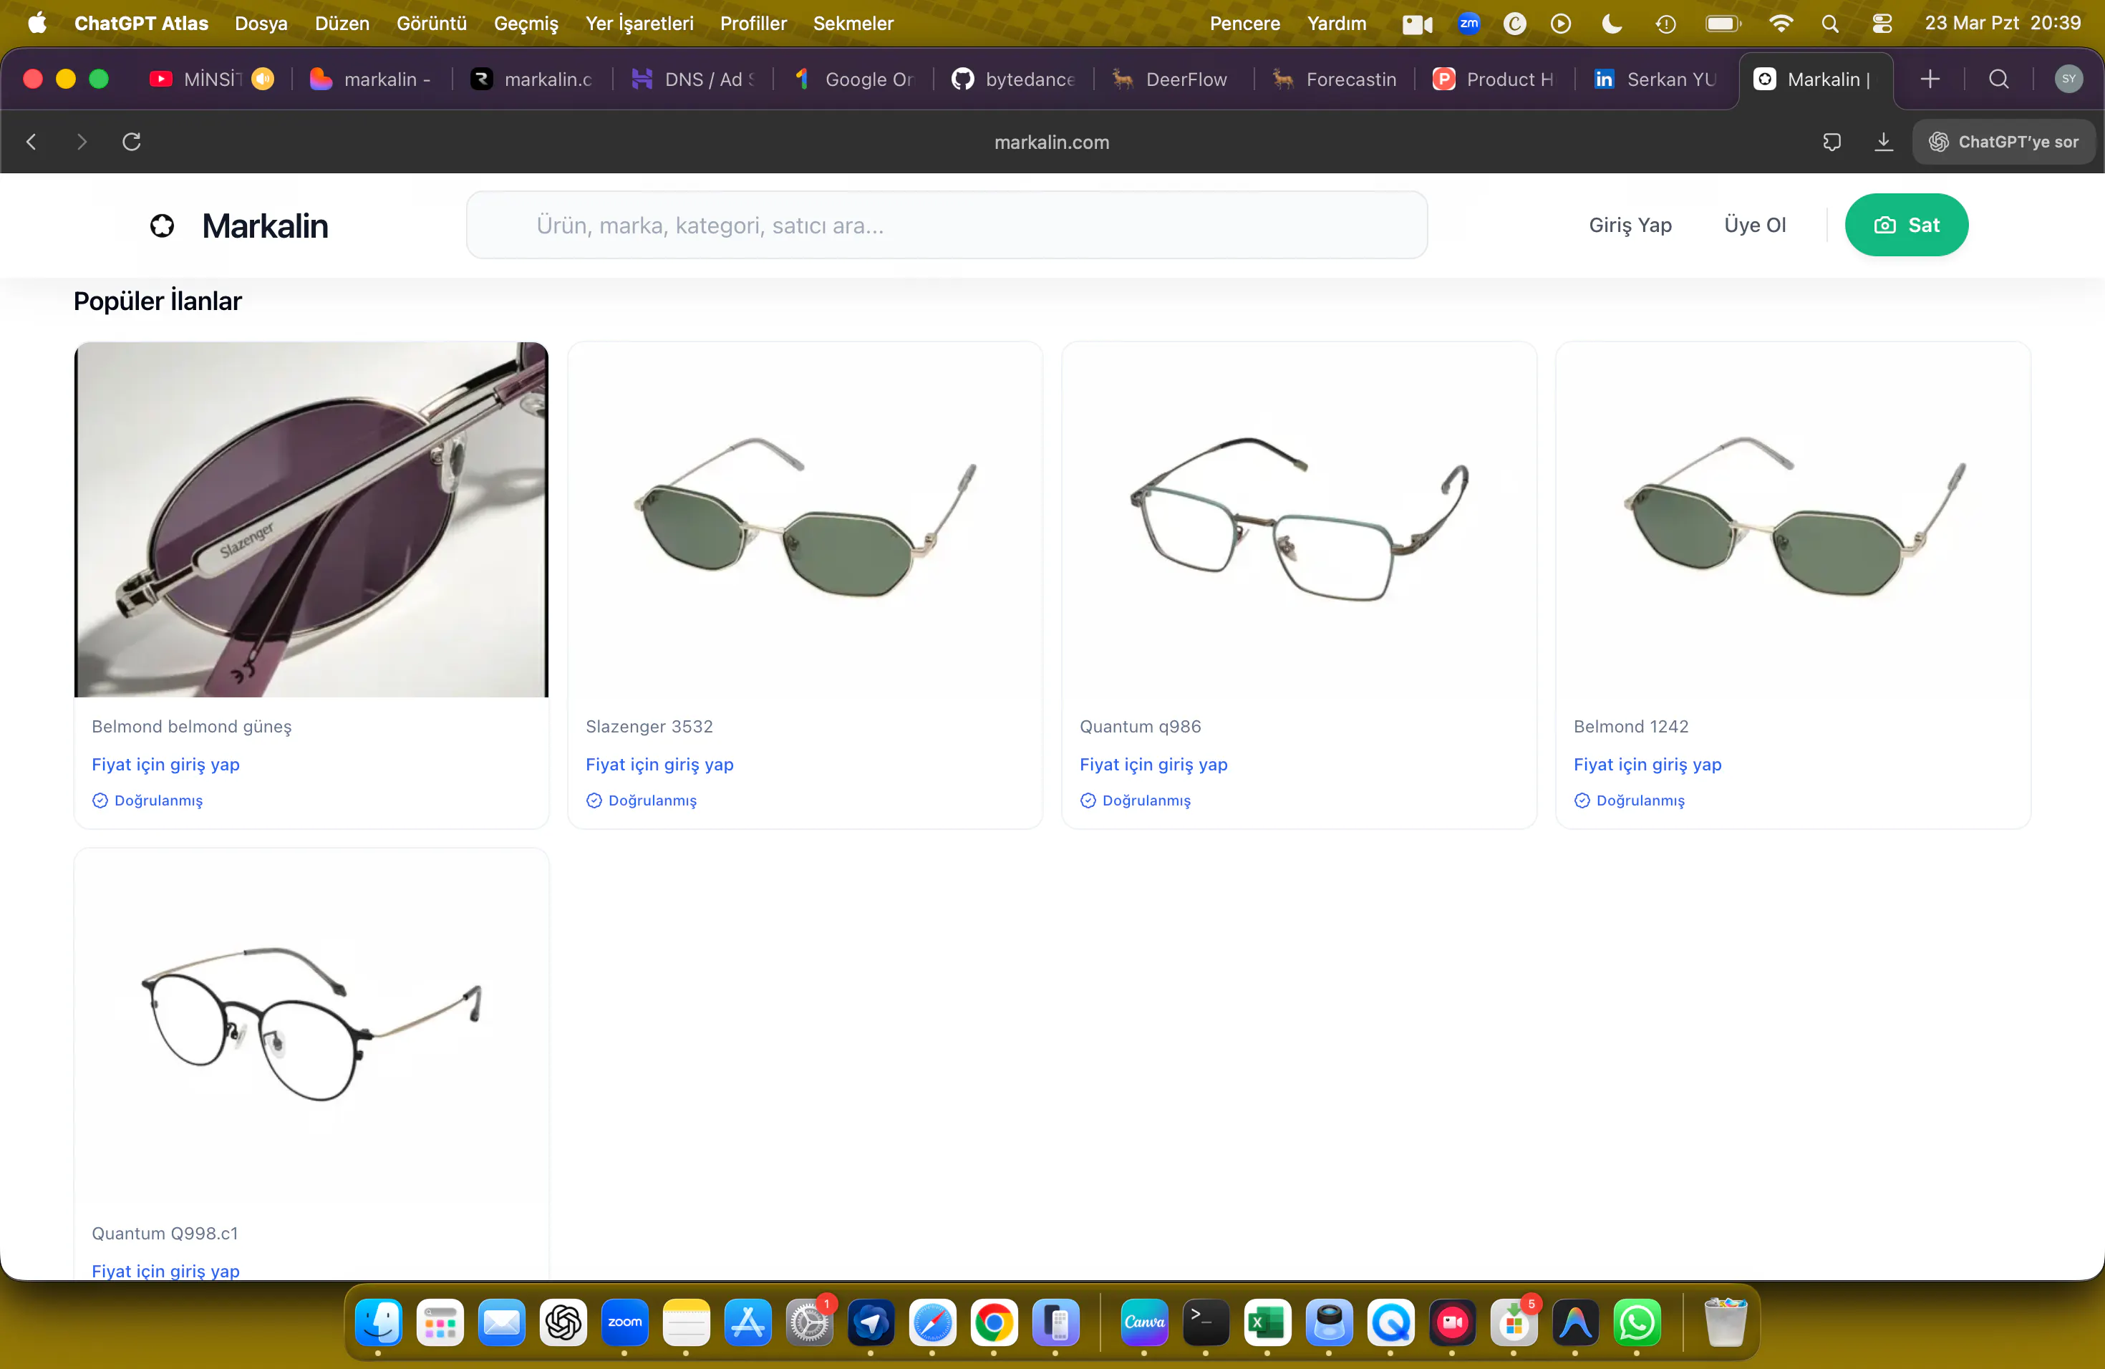Open the downloads icon in toolbar

(x=1884, y=142)
